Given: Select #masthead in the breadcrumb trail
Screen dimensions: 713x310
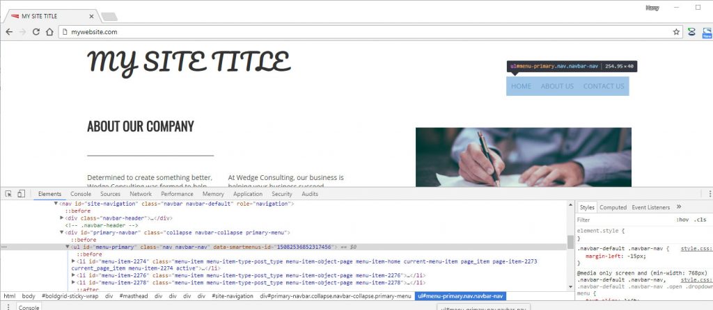Looking at the screenshot, I should 134,296.
